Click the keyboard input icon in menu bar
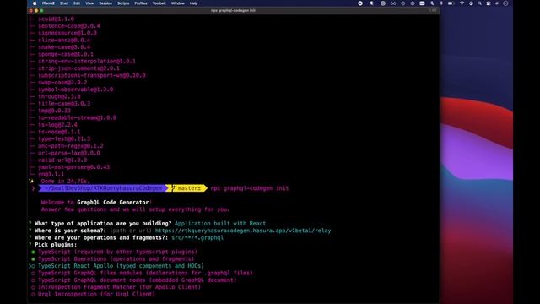540x304 pixels. (x=422, y=3)
